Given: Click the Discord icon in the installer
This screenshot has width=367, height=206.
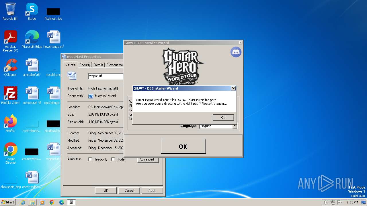Looking at the screenshot, I should tap(236, 52).
